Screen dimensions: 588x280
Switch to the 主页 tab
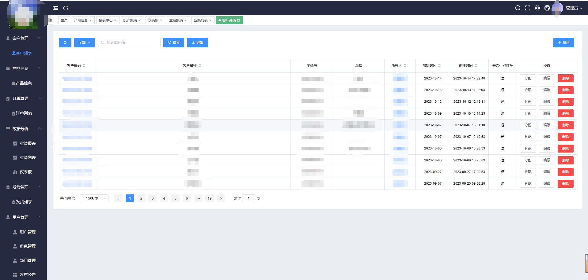[64, 20]
